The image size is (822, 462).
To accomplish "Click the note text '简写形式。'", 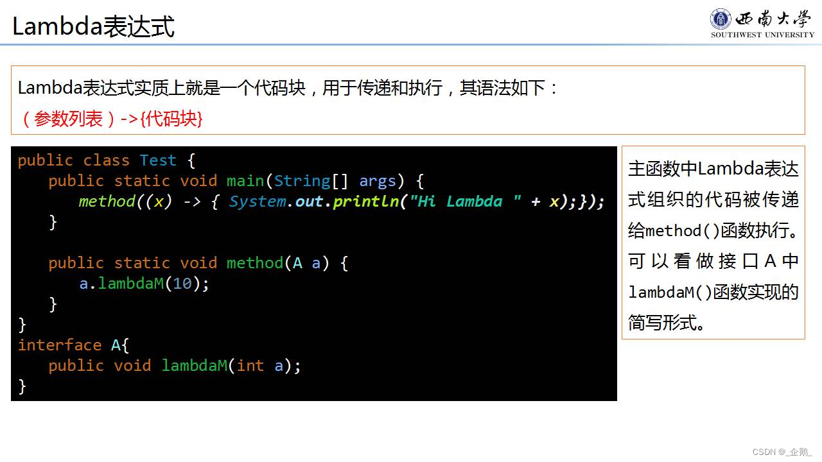I will click(667, 323).
